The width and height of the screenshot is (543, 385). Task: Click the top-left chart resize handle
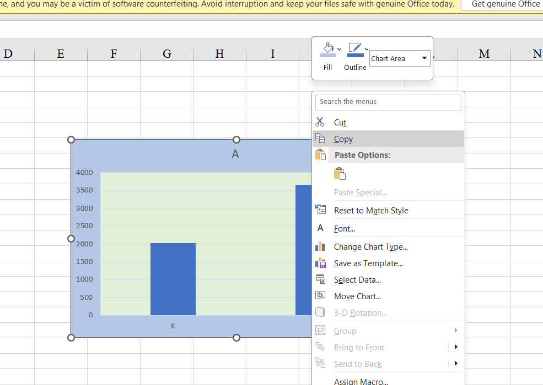point(71,140)
